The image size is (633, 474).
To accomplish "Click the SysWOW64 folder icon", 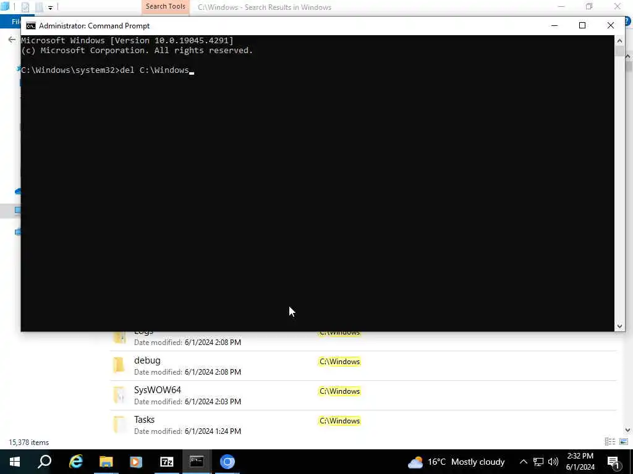I will coord(119,394).
